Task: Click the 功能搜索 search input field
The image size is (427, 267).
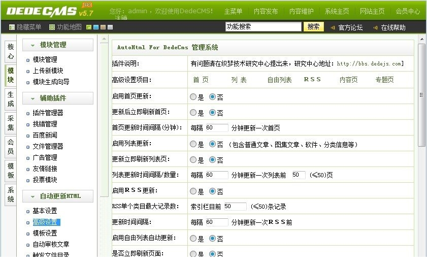Action: pos(264,27)
